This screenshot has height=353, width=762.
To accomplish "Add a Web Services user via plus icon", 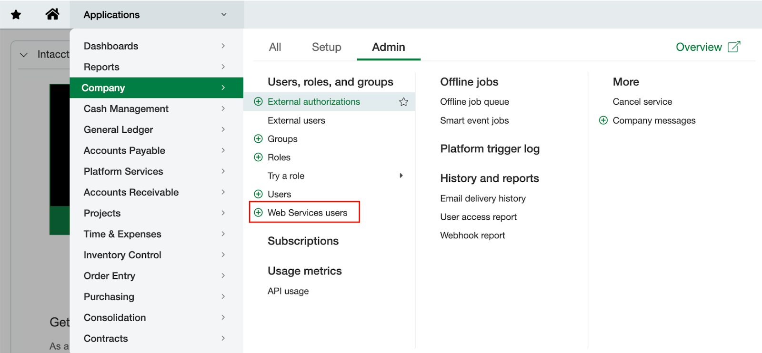I will point(258,212).
